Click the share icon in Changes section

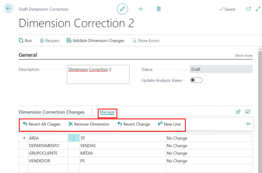coord(238,111)
